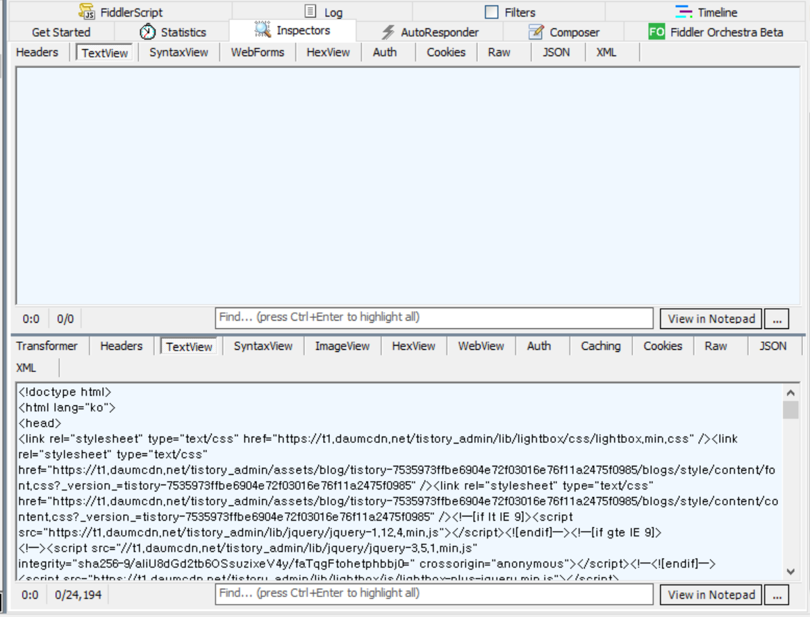Viewport: 810px width, 617px height.
Task: Select request Cookies inspector tab
Action: click(x=446, y=52)
